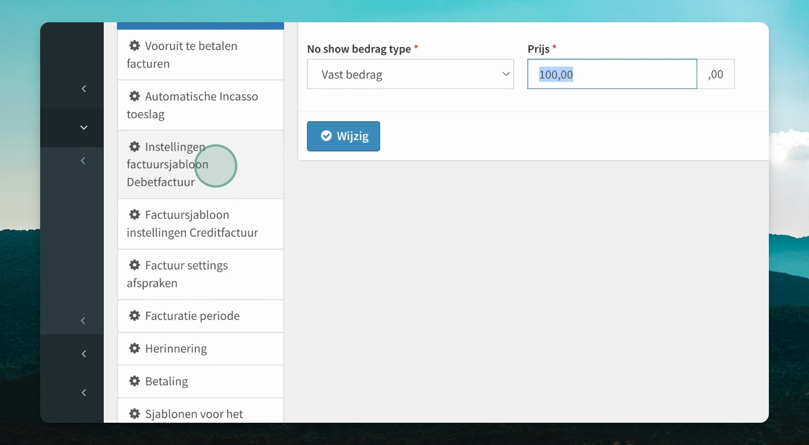
Task: Save changes with the Wijzig button
Action: [343, 136]
